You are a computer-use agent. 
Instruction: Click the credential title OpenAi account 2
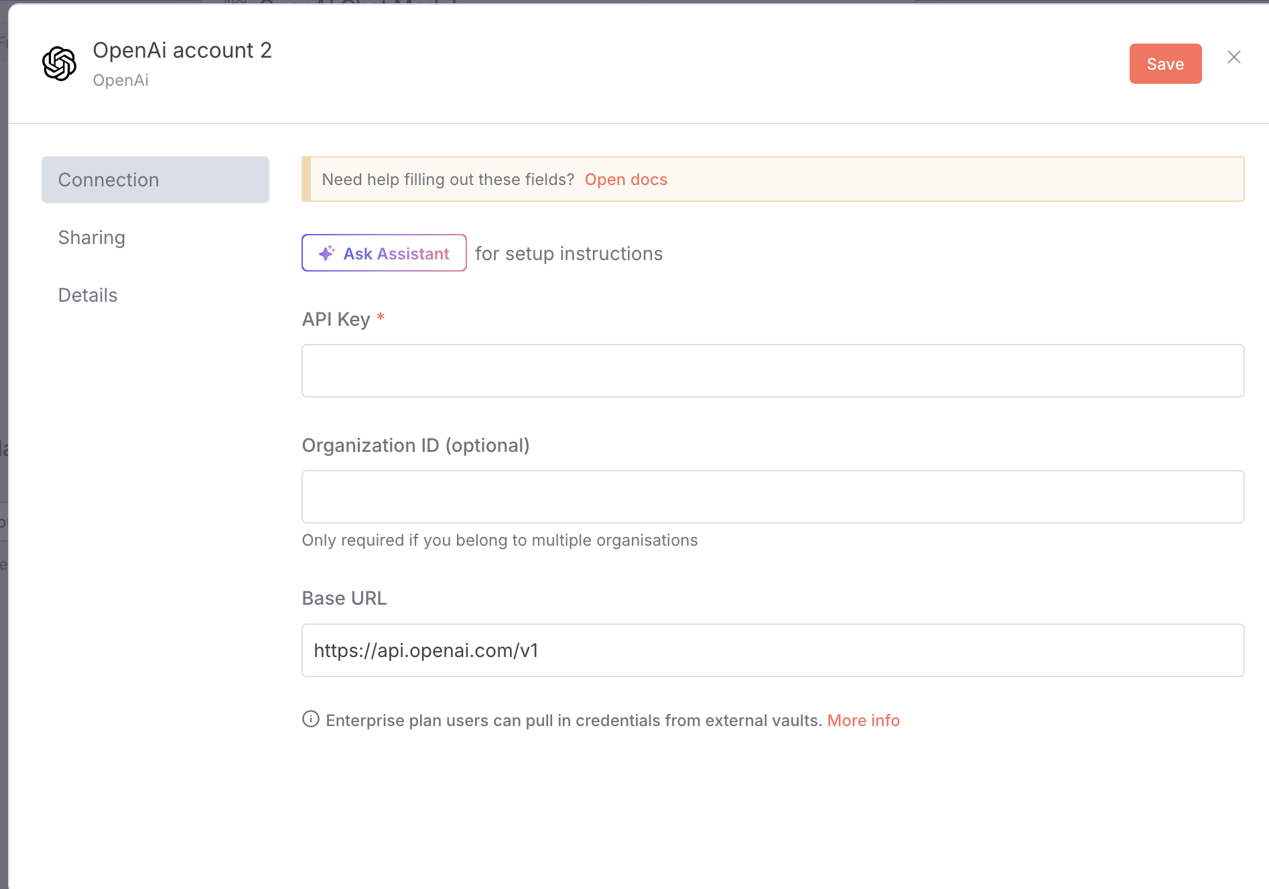point(182,50)
